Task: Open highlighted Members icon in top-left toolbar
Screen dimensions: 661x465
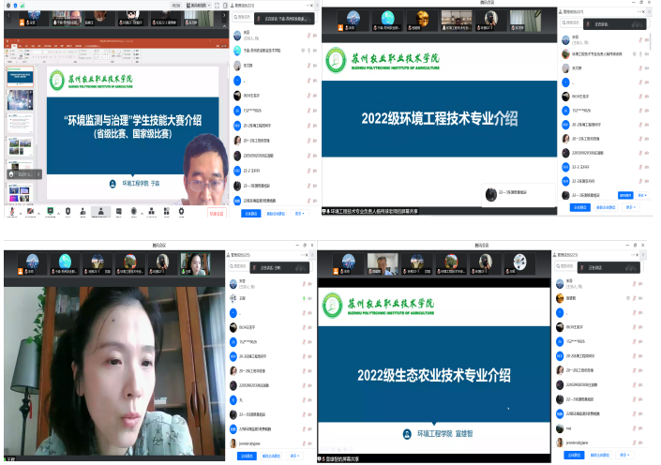Action: (100, 211)
